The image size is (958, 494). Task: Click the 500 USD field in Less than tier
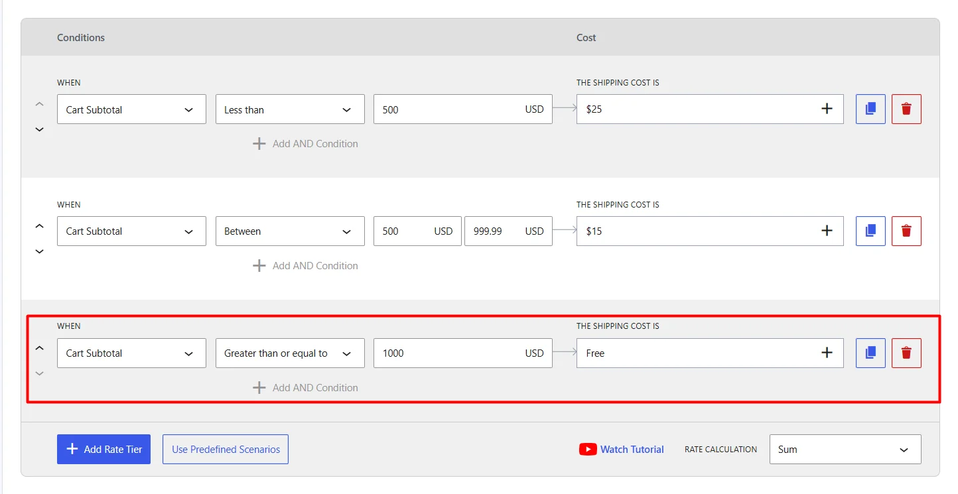click(463, 109)
